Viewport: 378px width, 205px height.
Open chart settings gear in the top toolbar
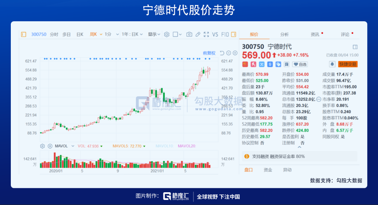click(x=166, y=34)
